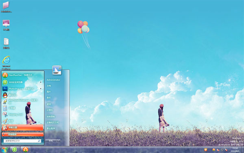
Task: Open Control Panel (控制面板) in Start menu
Action: coord(51,116)
